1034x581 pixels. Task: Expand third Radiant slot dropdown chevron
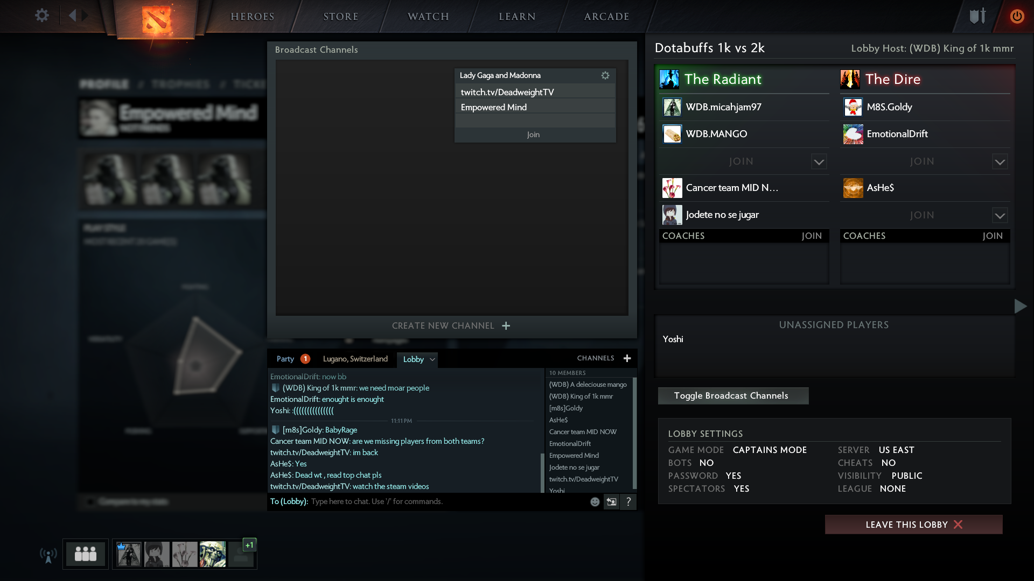pyautogui.click(x=819, y=161)
